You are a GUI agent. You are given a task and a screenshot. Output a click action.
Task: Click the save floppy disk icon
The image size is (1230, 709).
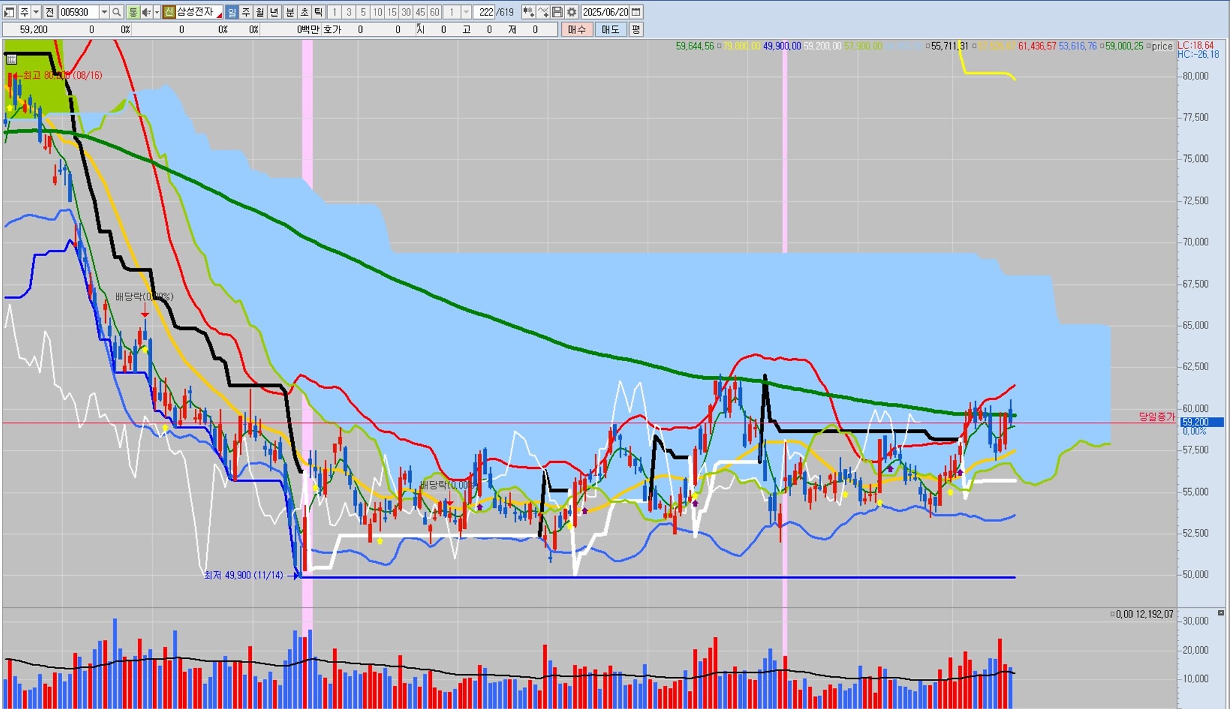(557, 12)
